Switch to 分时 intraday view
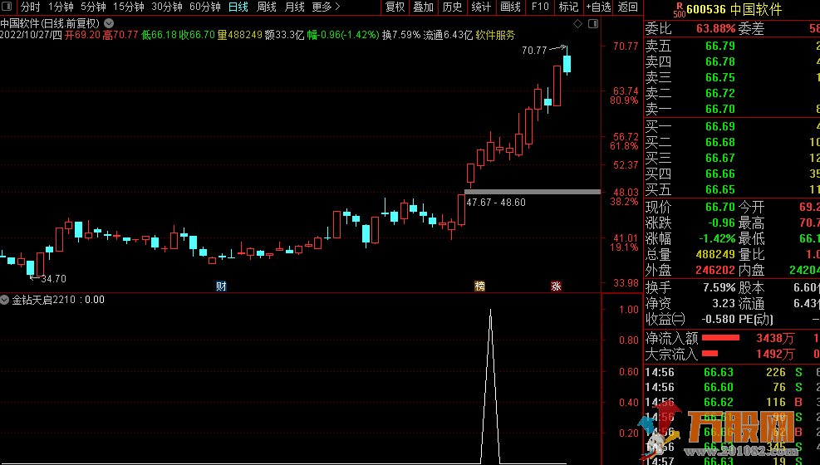This screenshot has height=465, width=820. [31, 7]
